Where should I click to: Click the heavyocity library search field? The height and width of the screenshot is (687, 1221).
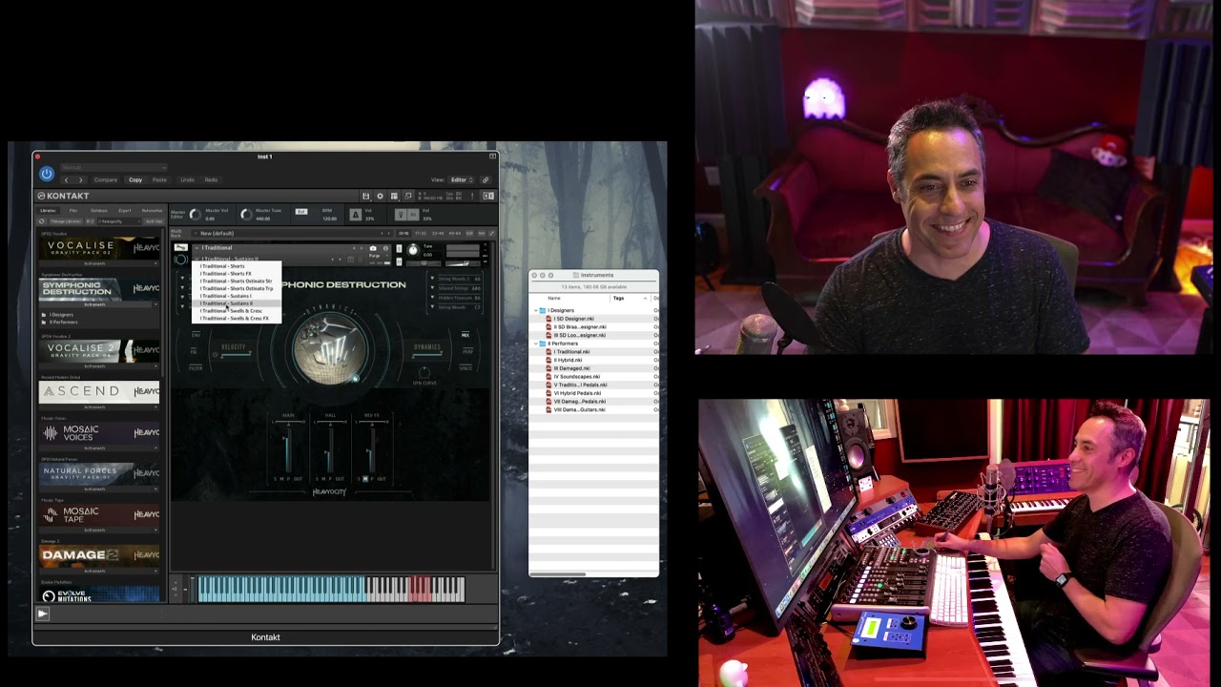coord(118,221)
